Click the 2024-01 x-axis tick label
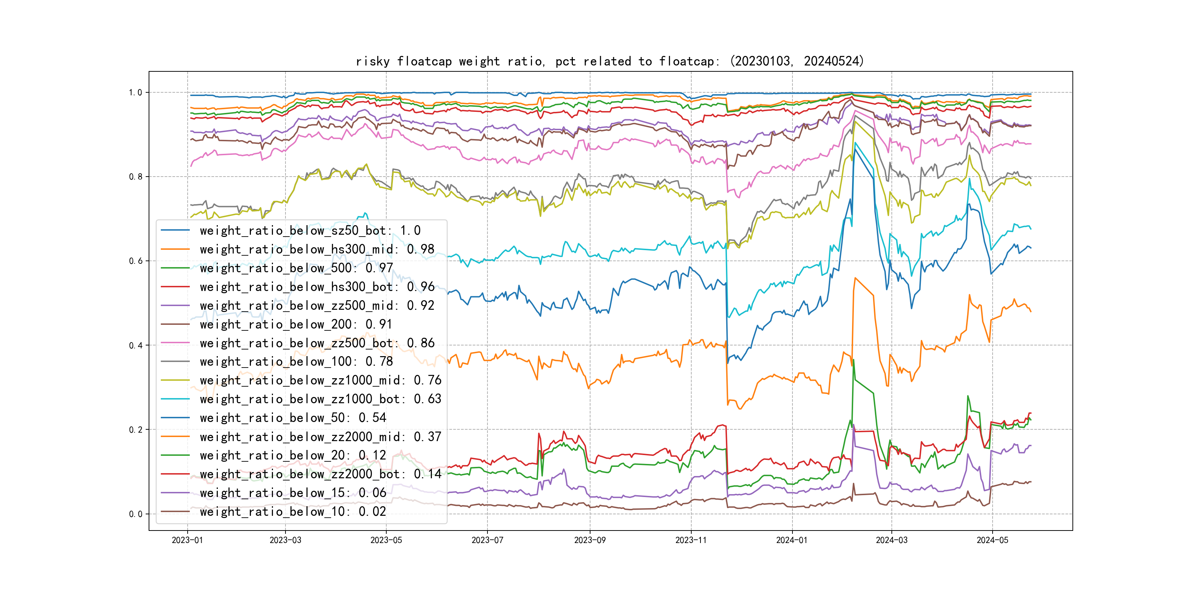 coord(791,540)
